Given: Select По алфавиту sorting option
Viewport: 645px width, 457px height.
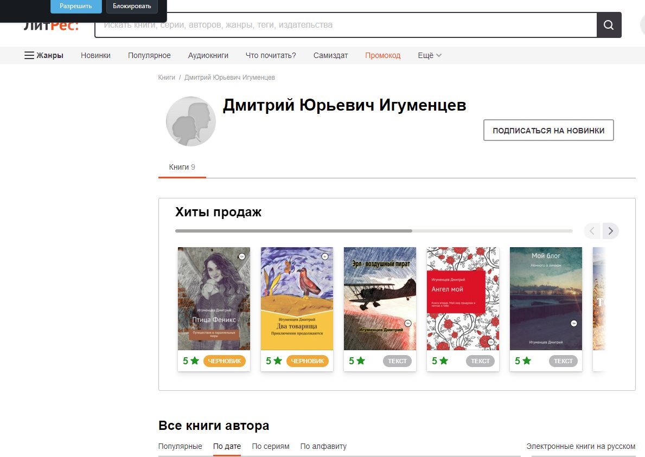Looking at the screenshot, I should pyautogui.click(x=323, y=446).
